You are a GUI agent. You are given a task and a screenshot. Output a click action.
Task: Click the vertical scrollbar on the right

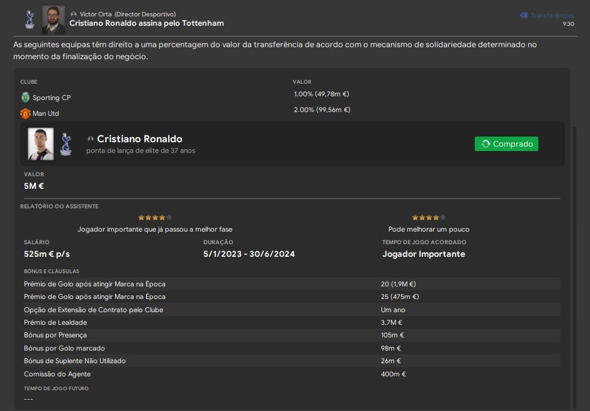tap(574, 267)
